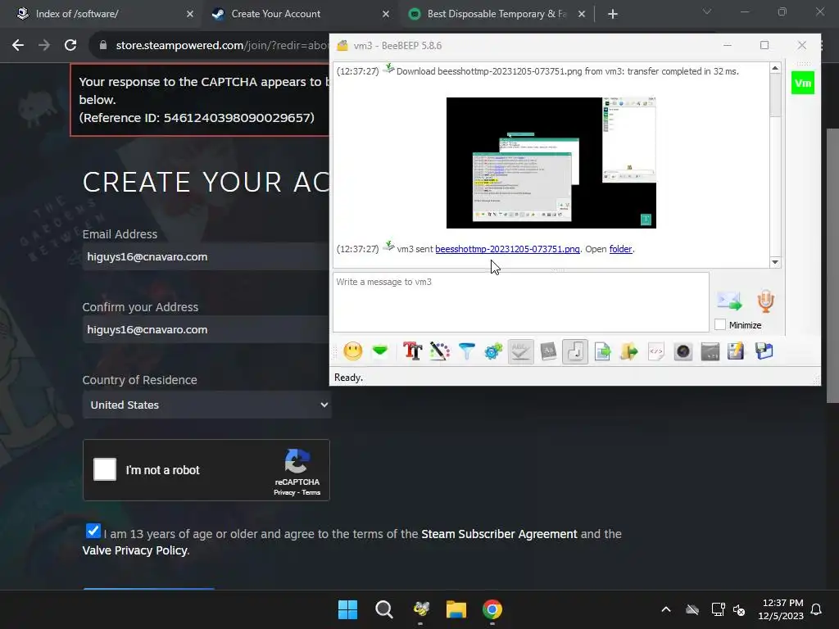Image resolution: width=839 pixels, height=629 pixels.
Task: Click the send folder icon
Action: pyautogui.click(x=629, y=351)
